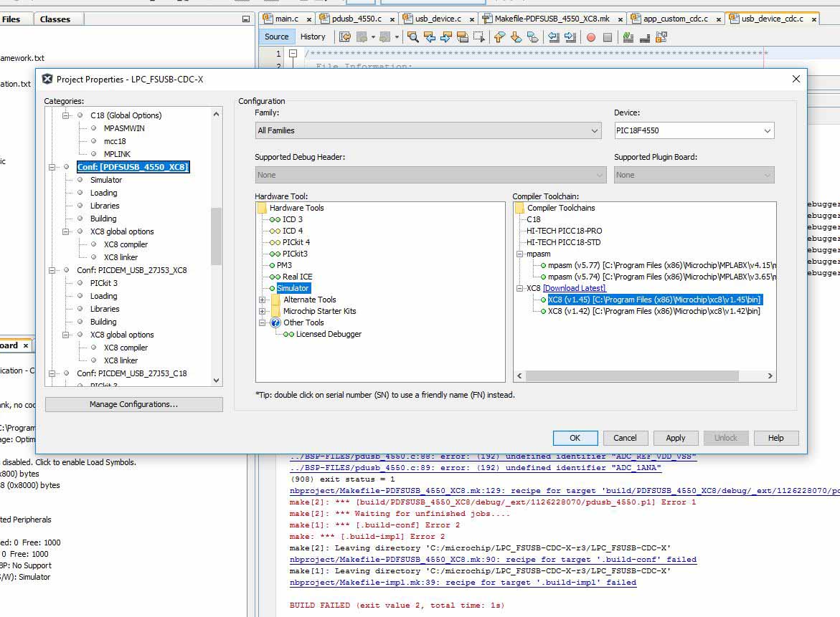Click the Last Edit location icon beside History
Image resolution: width=840 pixels, height=617 pixels.
click(345, 37)
